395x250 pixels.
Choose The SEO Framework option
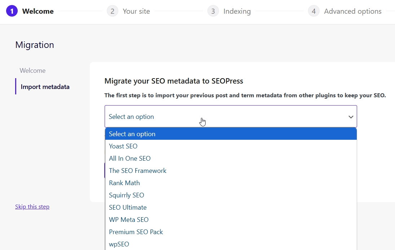137,171
